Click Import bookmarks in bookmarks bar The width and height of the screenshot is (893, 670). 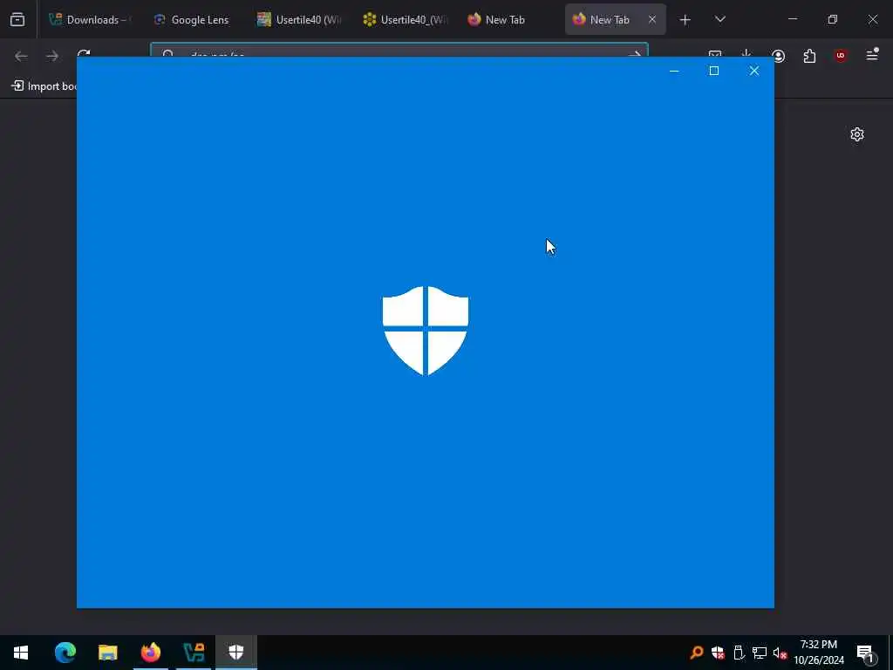click(44, 86)
